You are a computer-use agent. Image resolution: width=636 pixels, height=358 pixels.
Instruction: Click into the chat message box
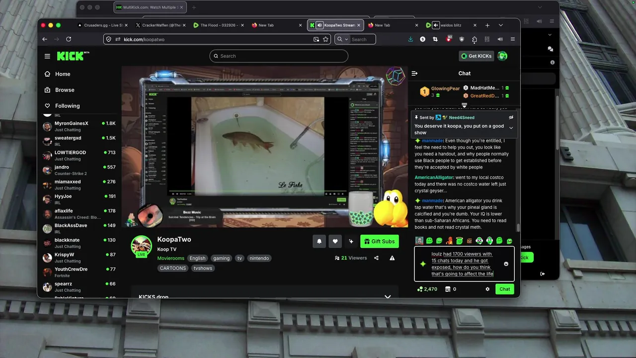pos(465,264)
